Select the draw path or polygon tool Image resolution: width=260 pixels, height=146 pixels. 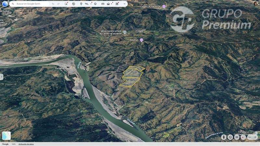[86, 4]
